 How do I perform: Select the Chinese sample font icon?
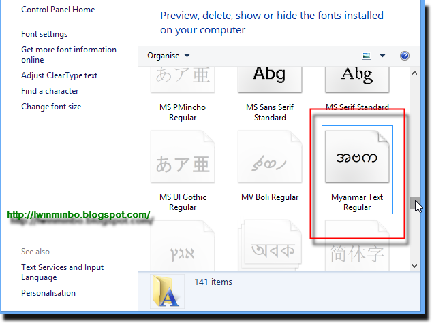357,246
